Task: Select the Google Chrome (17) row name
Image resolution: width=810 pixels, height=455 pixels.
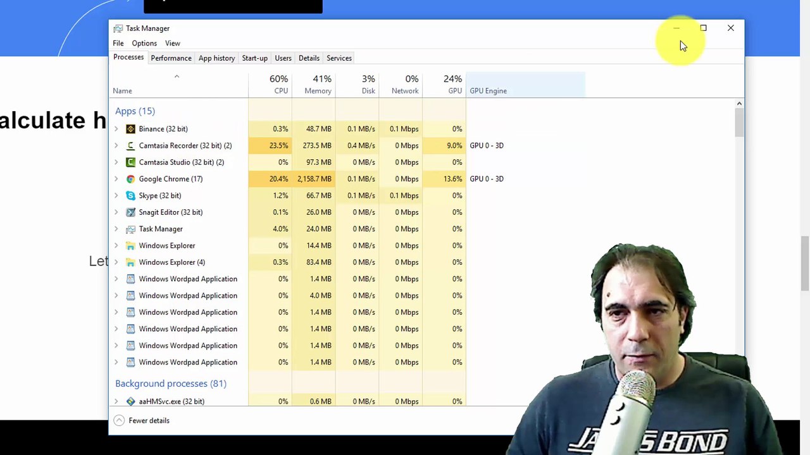Action: pyautogui.click(x=171, y=179)
